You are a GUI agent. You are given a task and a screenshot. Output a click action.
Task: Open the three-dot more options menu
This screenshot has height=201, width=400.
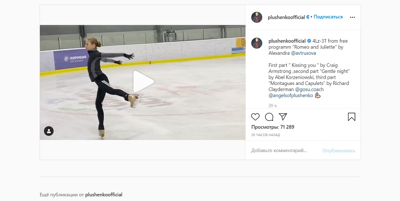click(352, 17)
